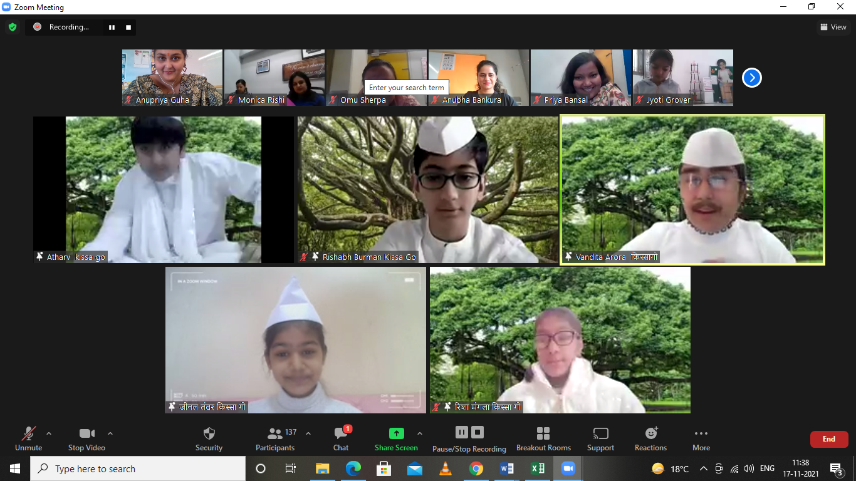Image resolution: width=856 pixels, height=481 pixels.
Task: Click the red End meeting button
Action: pos(828,439)
